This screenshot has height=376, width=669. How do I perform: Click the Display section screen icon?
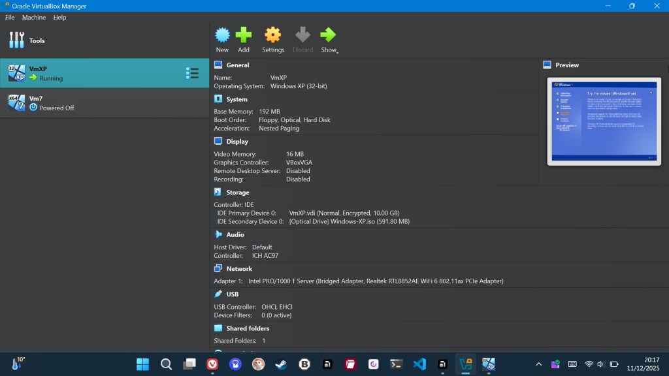click(x=218, y=141)
